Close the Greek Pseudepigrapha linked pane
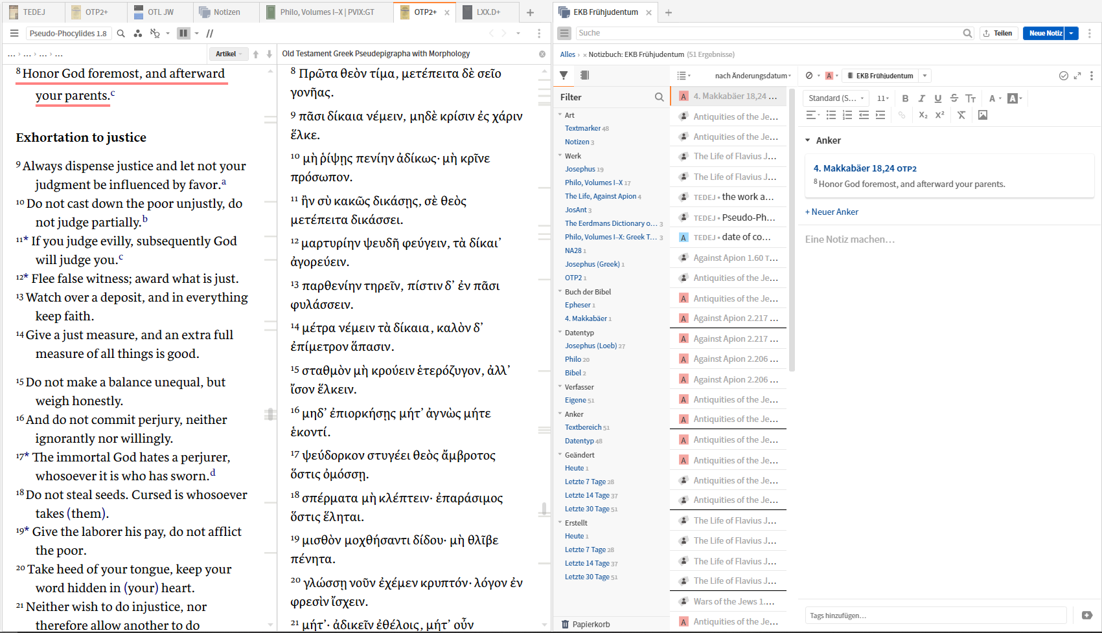The width and height of the screenshot is (1102, 633). tap(542, 54)
